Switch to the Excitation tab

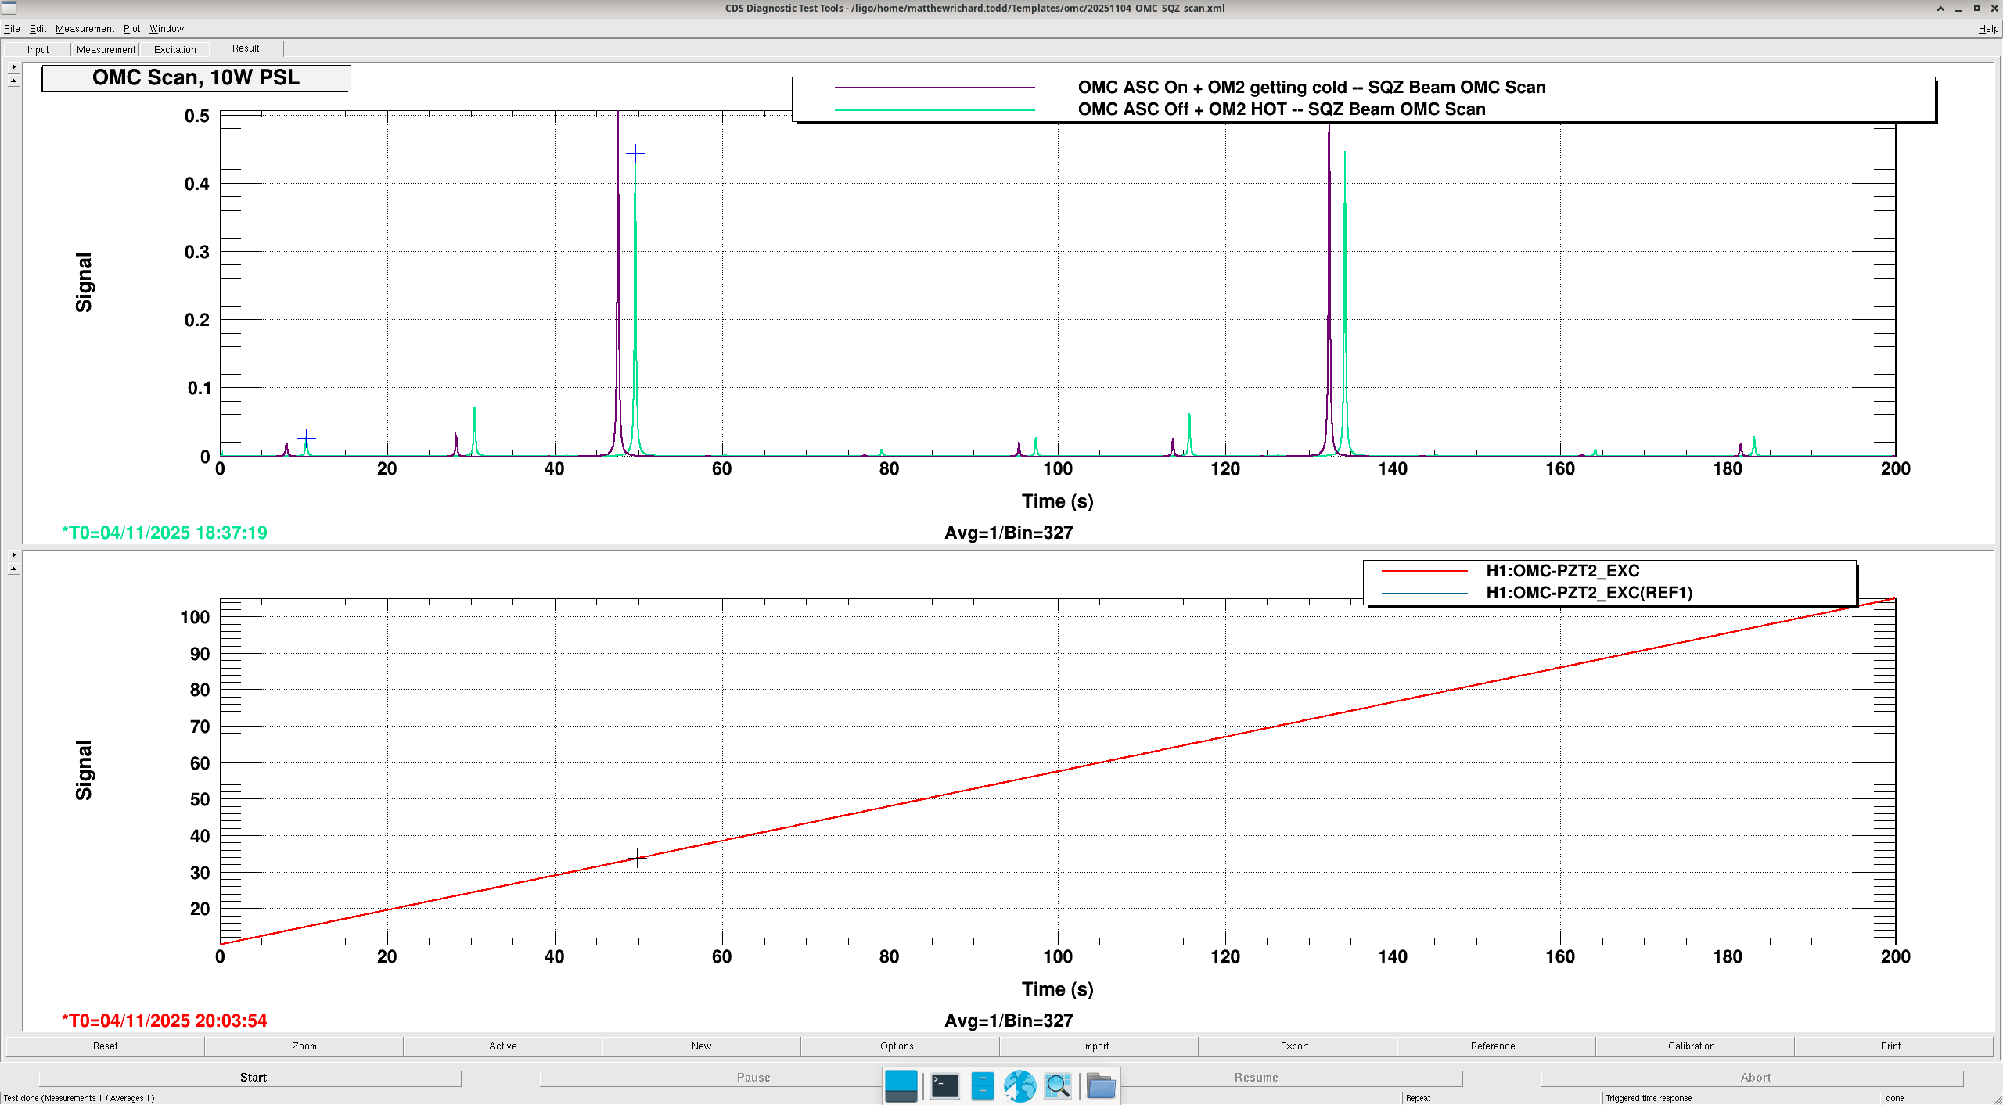click(x=174, y=49)
